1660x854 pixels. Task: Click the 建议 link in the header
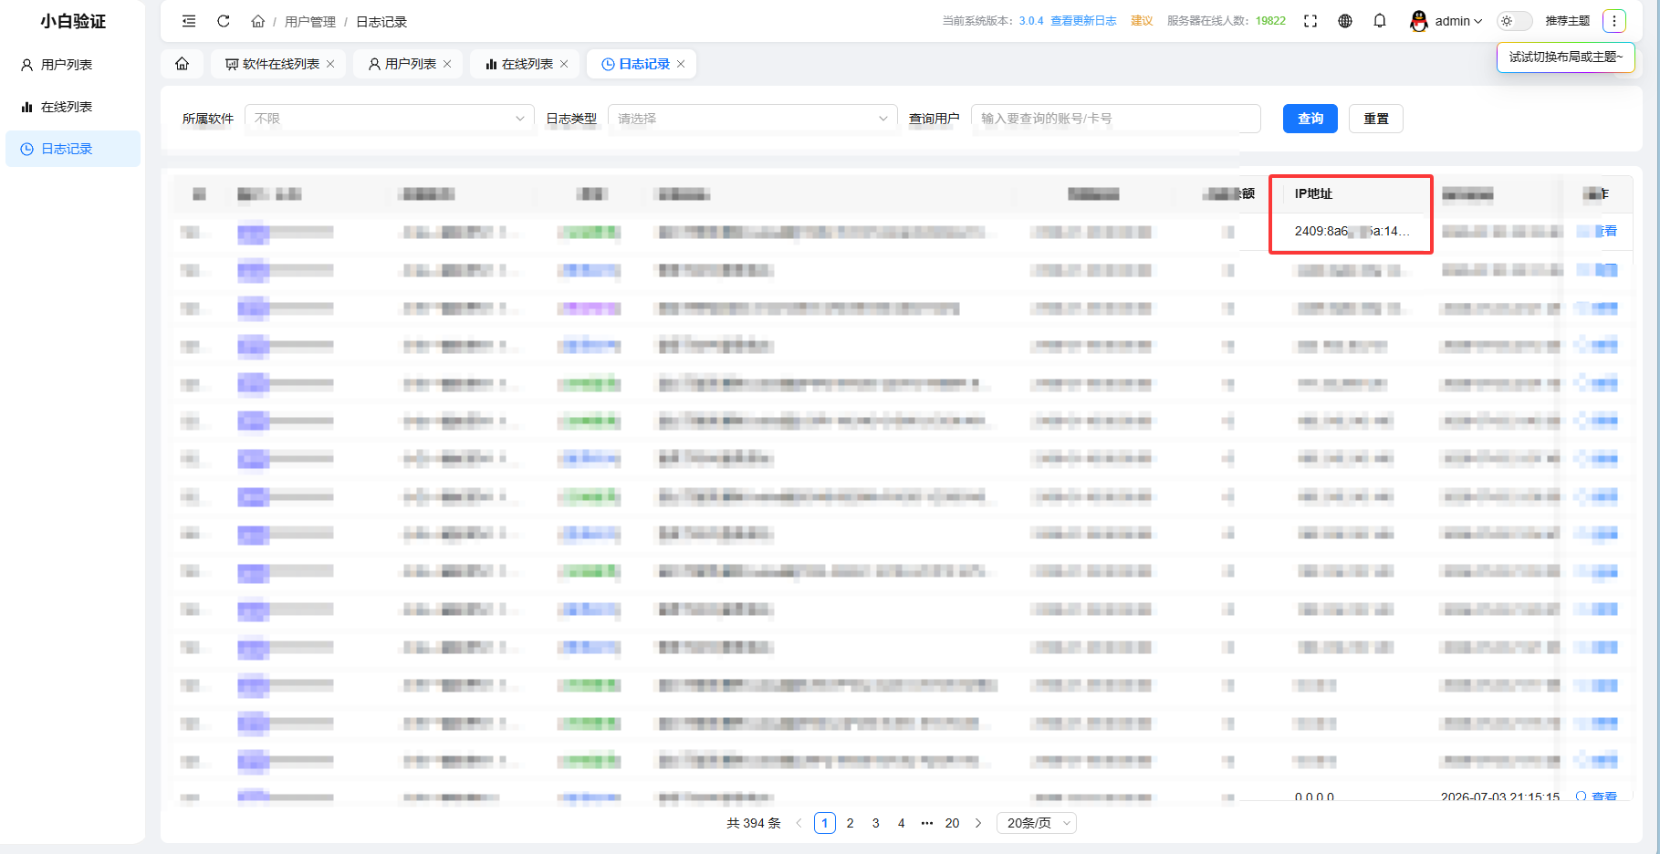click(x=1142, y=21)
